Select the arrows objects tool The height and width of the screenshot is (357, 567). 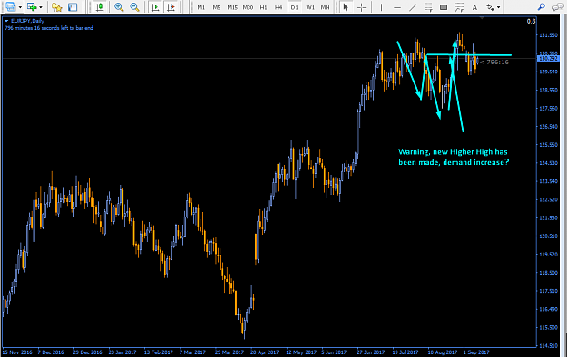point(490,7)
